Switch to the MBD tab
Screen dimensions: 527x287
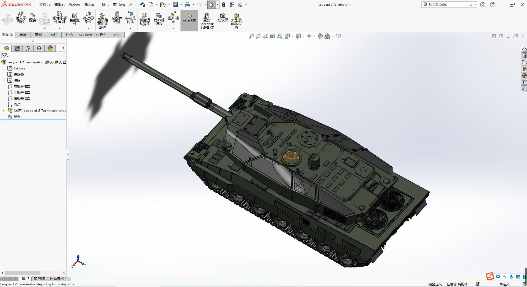tap(117, 35)
